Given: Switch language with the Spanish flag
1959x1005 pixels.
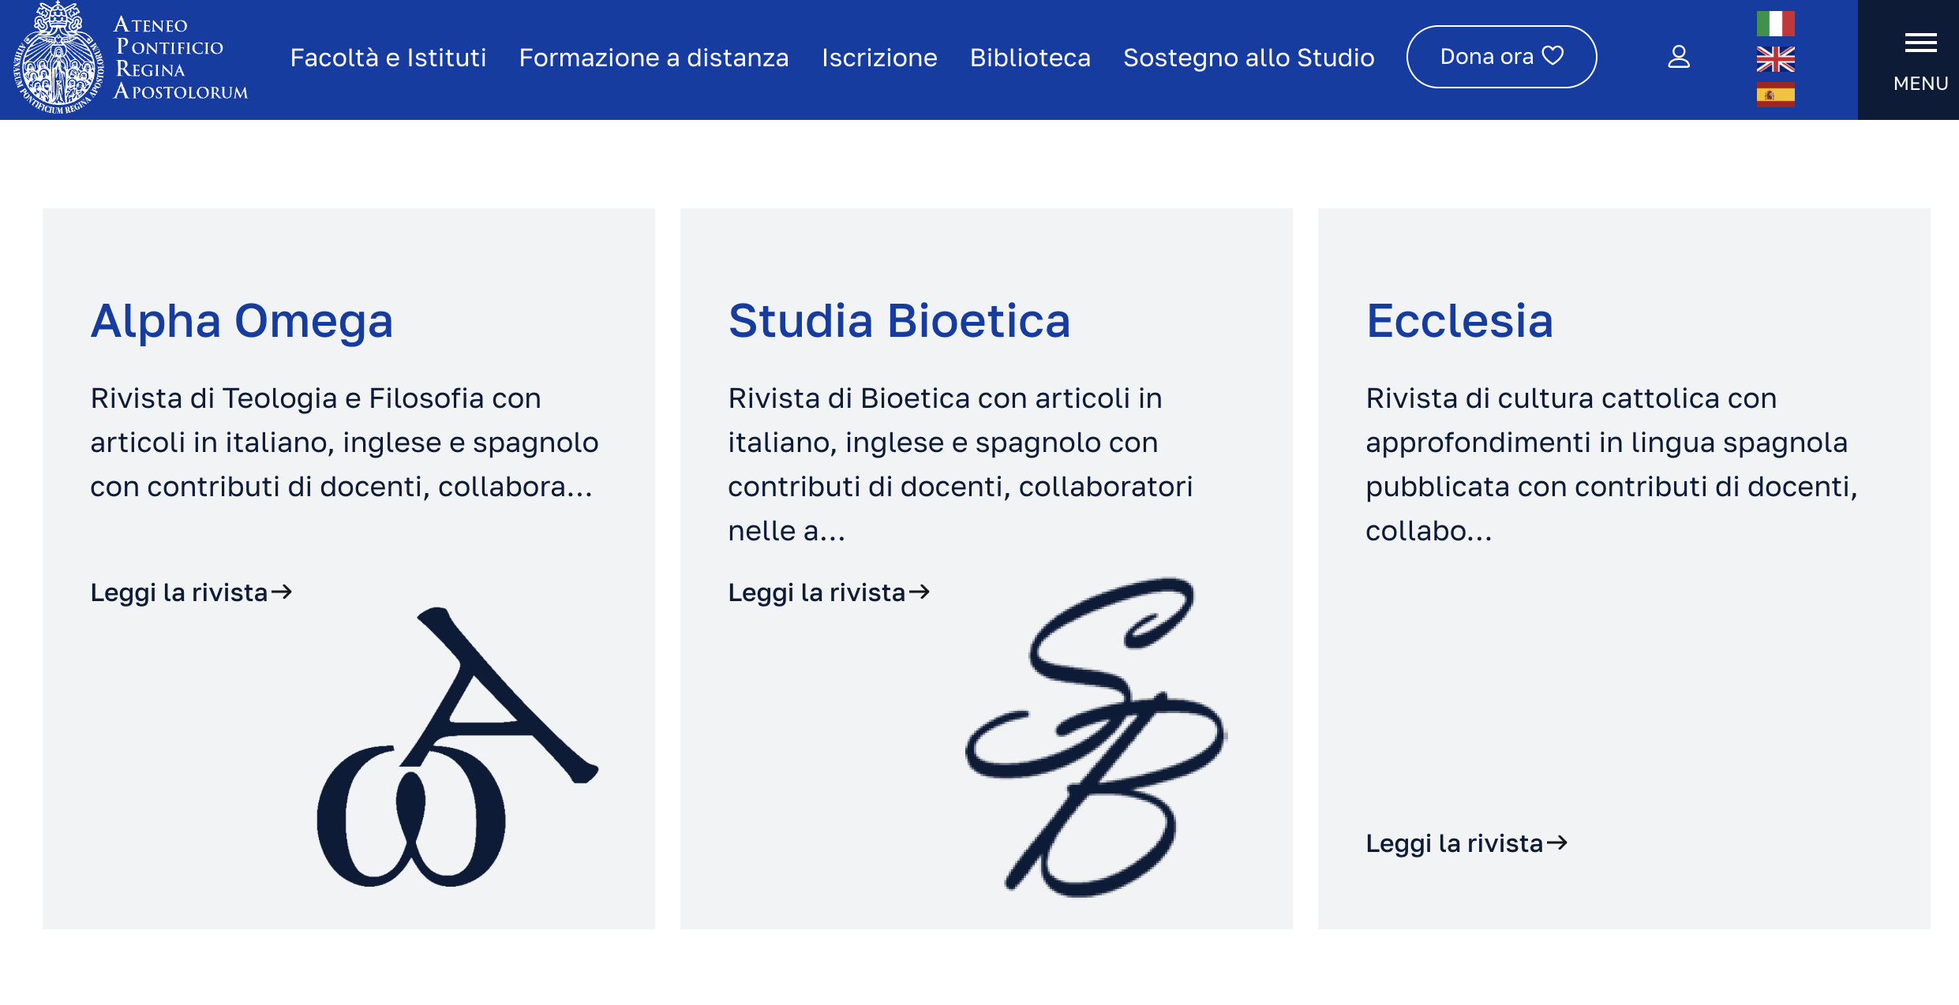Looking at the screenshot, I should tap(1775, 95).
